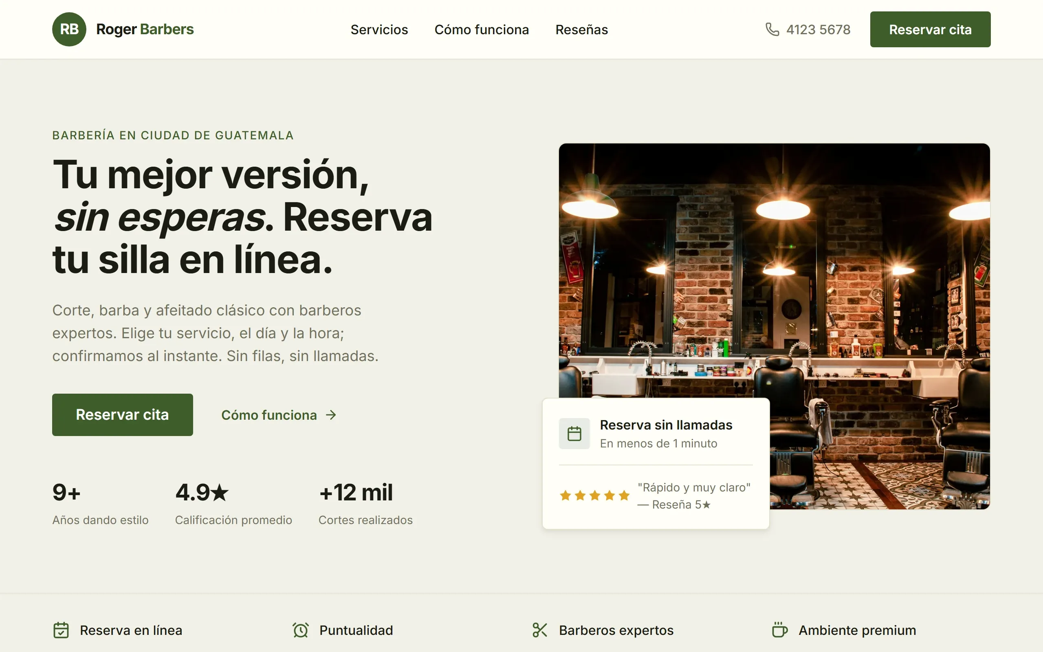Click the Puntualidad feature label

pyautogui.click(x=356, y=630)
